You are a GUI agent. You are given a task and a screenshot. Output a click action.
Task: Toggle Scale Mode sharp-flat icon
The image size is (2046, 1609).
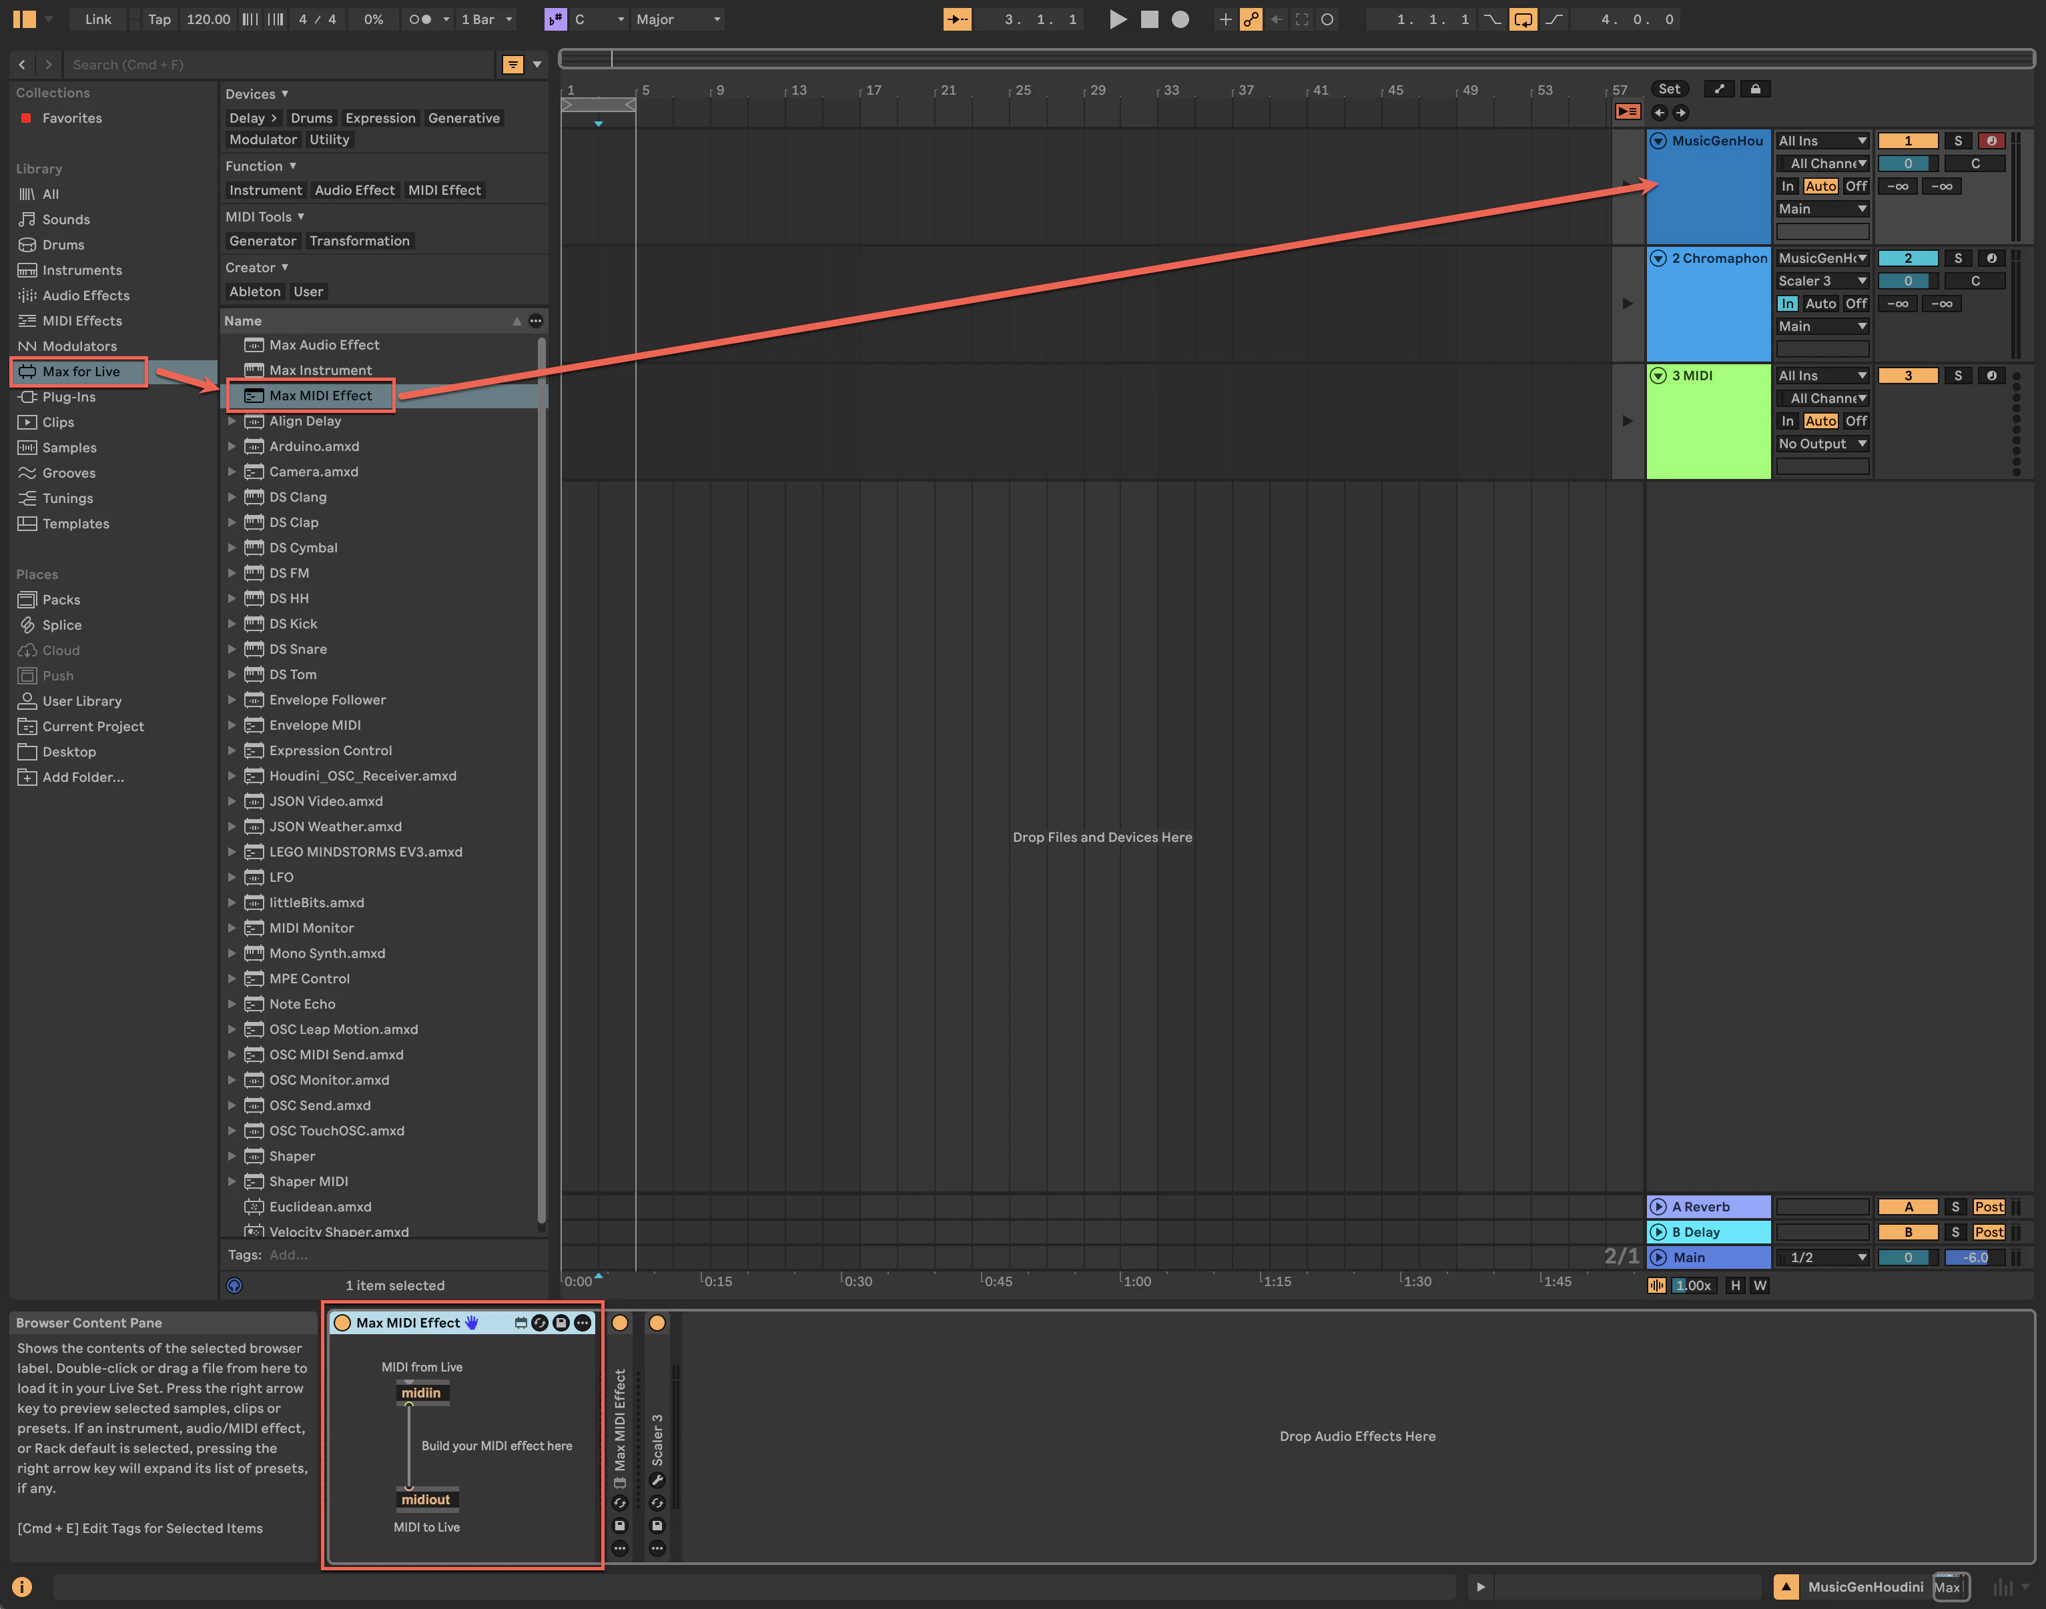pyautogui.click(x=556, y=19)
